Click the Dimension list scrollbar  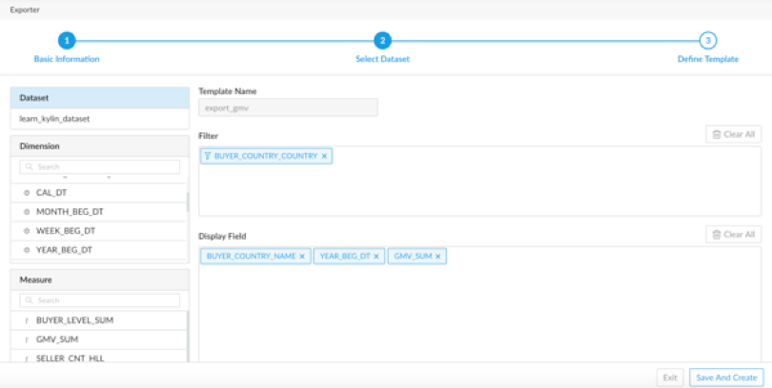[x=188, y=203]
